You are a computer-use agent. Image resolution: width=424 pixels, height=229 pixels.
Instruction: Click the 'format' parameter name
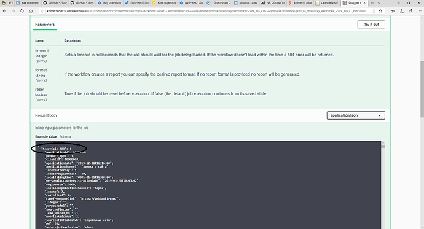(x=41, y=70)
